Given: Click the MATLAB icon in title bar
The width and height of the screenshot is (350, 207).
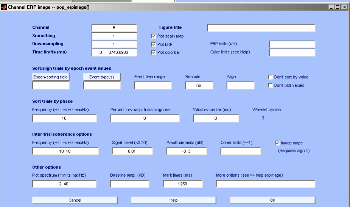Looking at the screenshot, I should coord(4,7).
